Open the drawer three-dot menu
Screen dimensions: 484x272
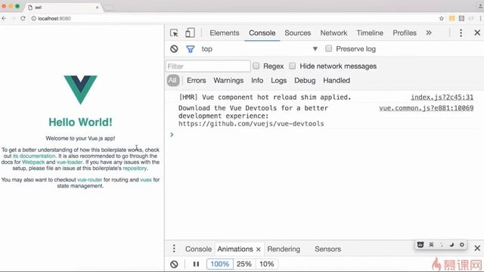click(174, 249)
